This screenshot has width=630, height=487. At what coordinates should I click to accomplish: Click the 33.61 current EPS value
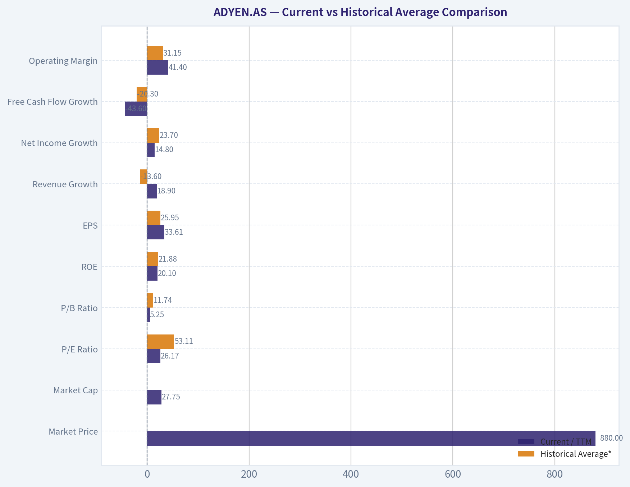pyautogui.click(x=174, y=232)
